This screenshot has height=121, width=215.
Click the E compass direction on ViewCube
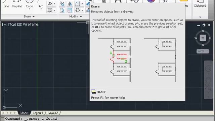click(210, 38)
